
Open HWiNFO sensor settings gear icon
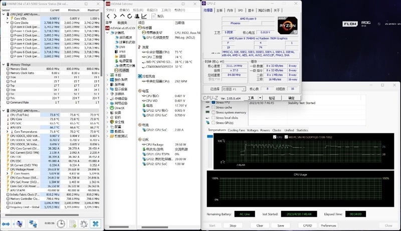84,223
